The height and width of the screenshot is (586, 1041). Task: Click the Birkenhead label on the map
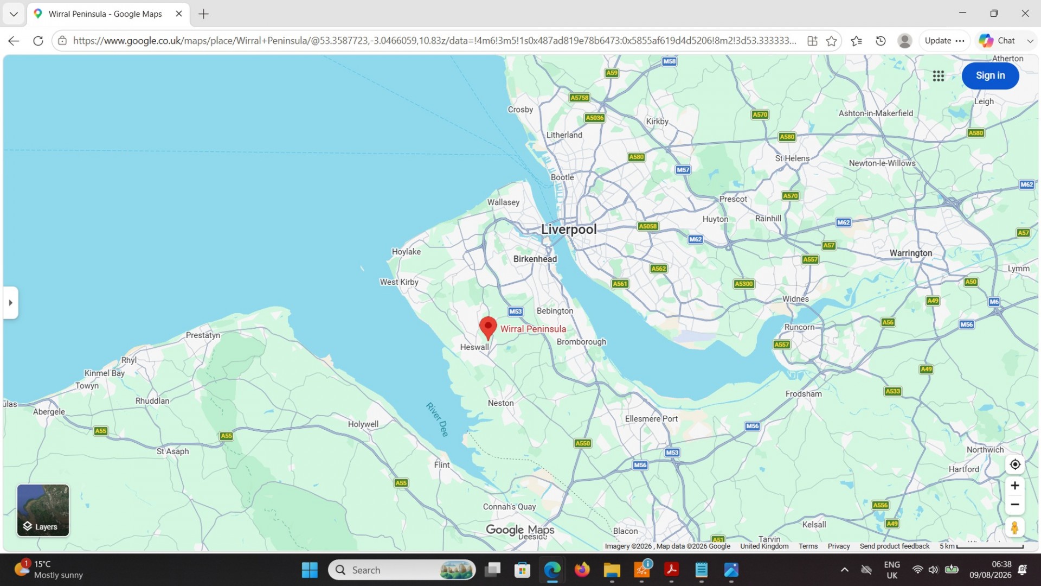tap(535, 259)
